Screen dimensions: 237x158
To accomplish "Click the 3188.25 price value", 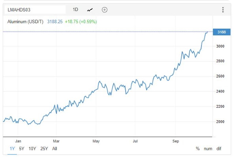I will click(x=55, y=22).
